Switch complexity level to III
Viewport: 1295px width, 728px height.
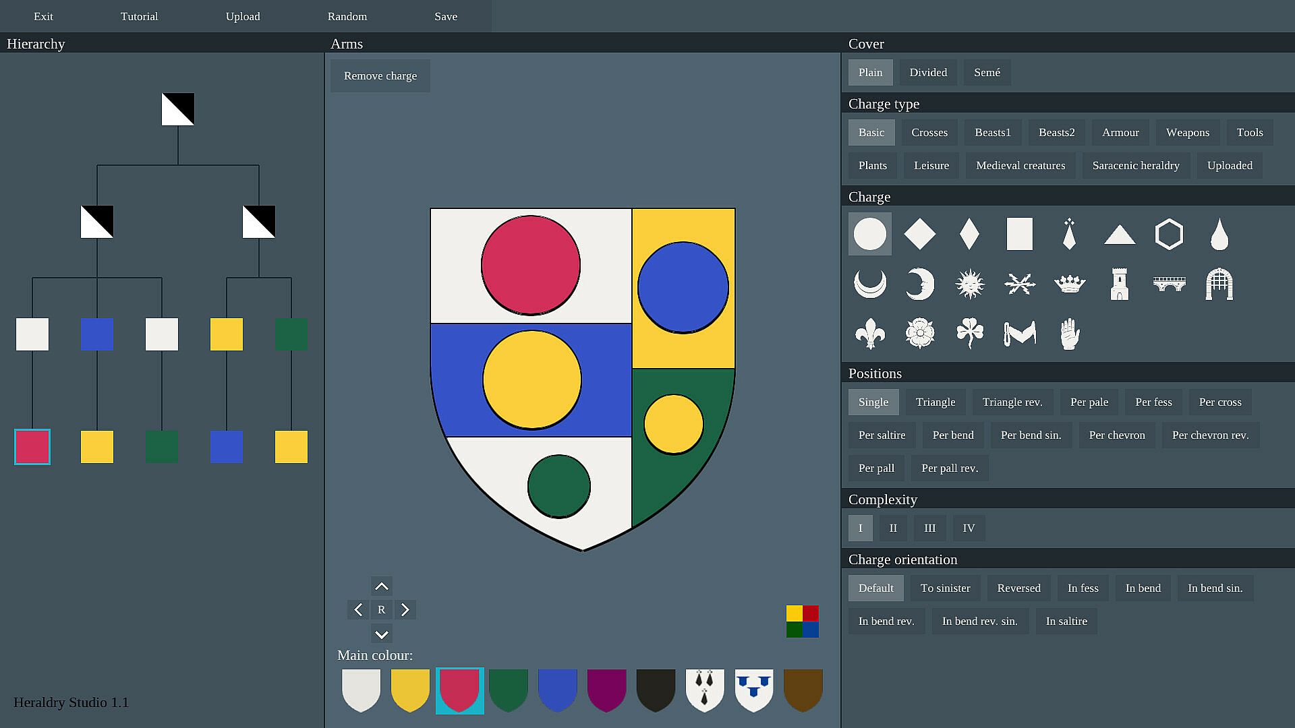929,528
